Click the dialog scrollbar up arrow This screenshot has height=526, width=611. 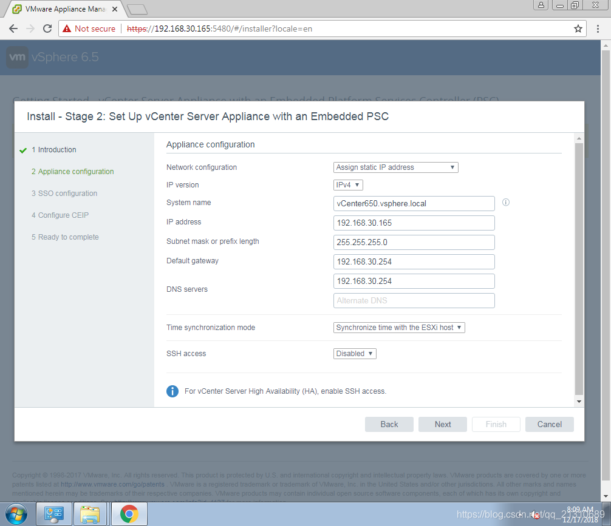(579, 138)
